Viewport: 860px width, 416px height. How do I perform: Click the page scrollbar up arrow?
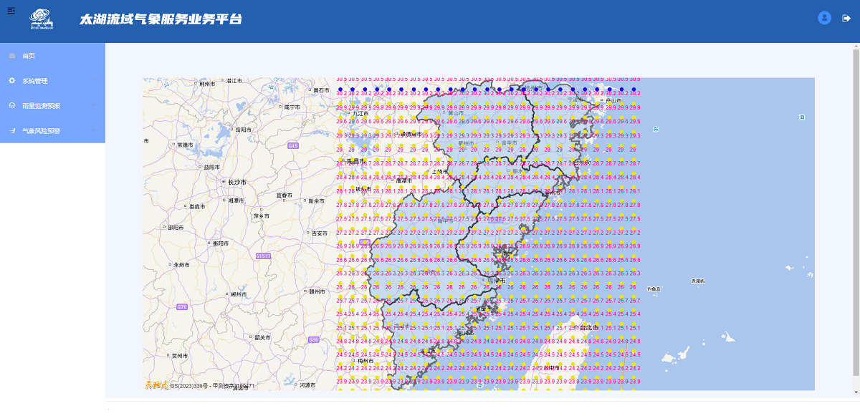click(x=856, y=47)
